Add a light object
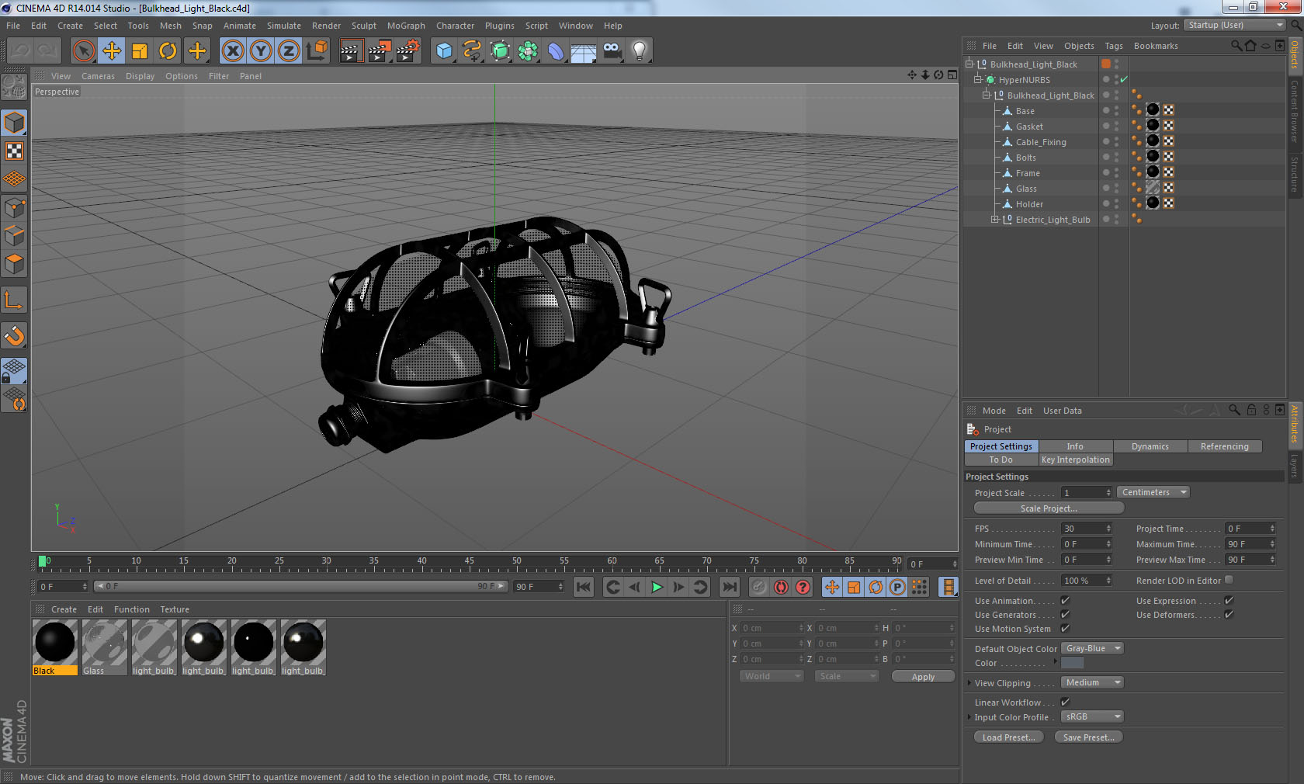Viewport: 1304px width, 784px height. coord(640,51)
